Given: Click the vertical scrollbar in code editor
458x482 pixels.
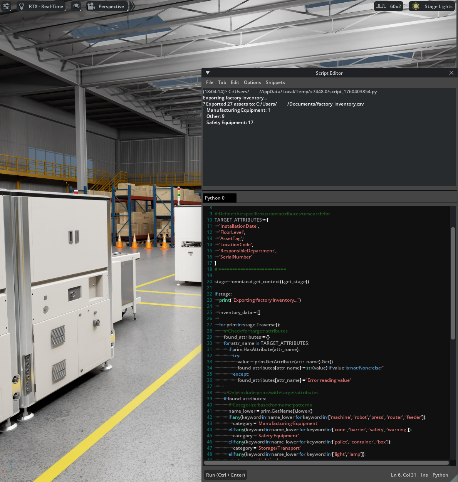Looking at the screenshot, I should point(453,283).
